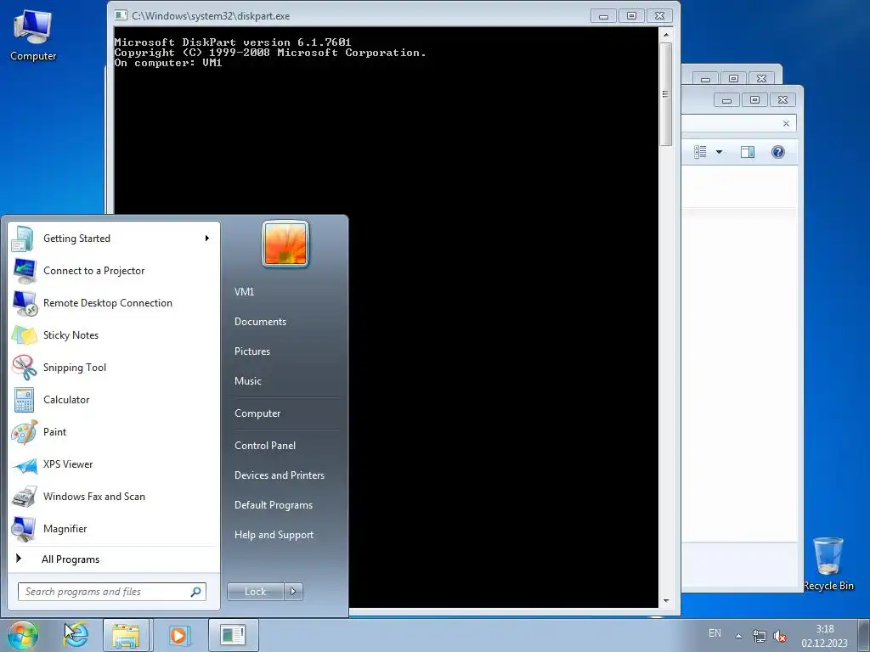Open Control Panel

(265, 446)
